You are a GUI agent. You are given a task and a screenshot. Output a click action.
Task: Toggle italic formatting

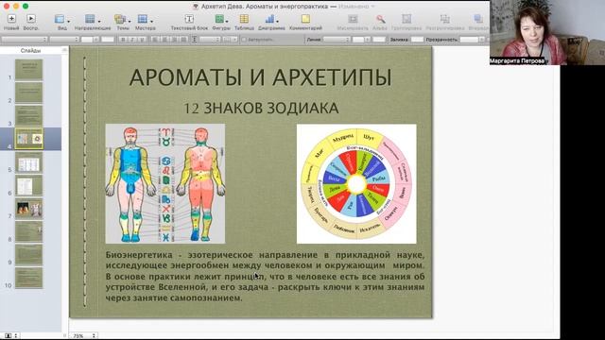132,40
